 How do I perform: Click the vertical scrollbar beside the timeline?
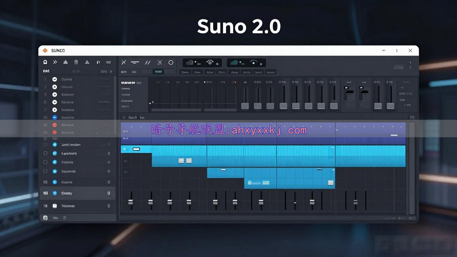click(412, 168)
